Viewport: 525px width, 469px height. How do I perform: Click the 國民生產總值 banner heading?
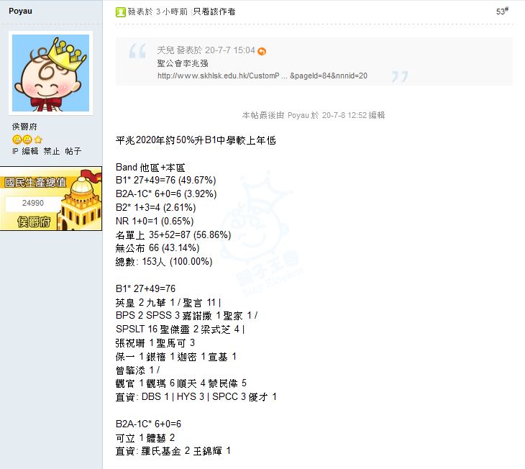click(x=35, y=183)
